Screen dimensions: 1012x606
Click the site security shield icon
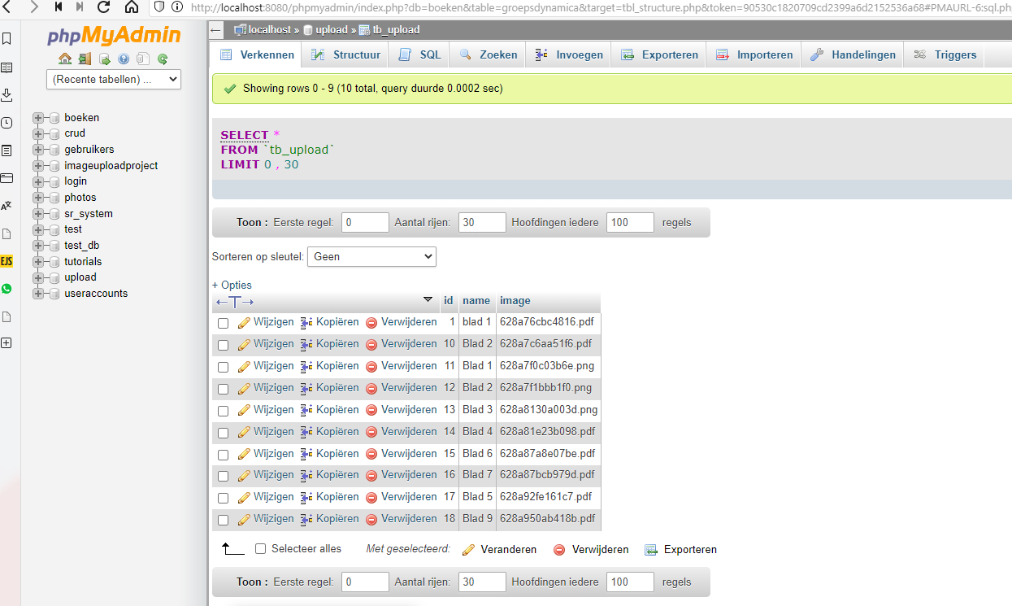click(159, 7)
